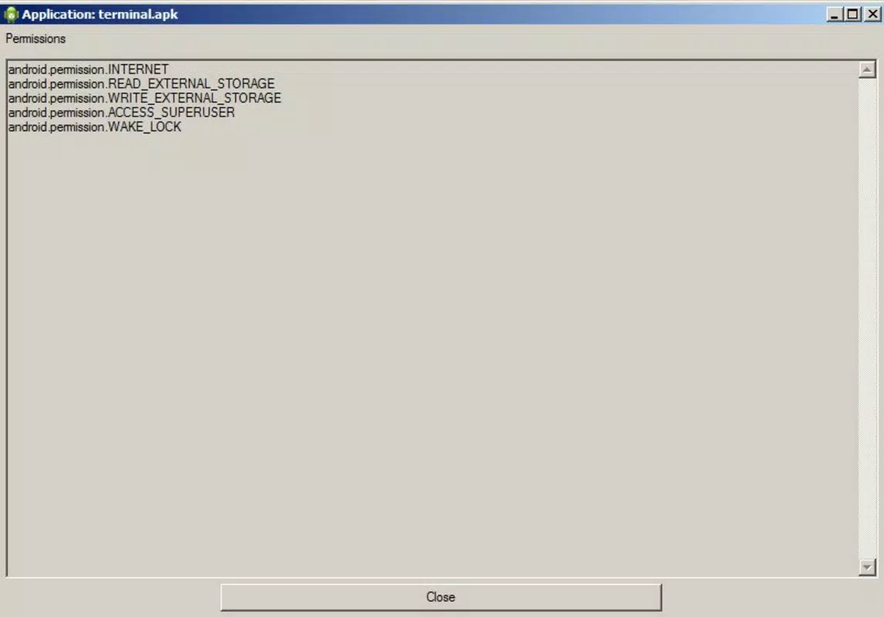The width and height of the screenshot is (884, 617).
Task: Maximize the terminal.apk window
Action: (852, 14)
